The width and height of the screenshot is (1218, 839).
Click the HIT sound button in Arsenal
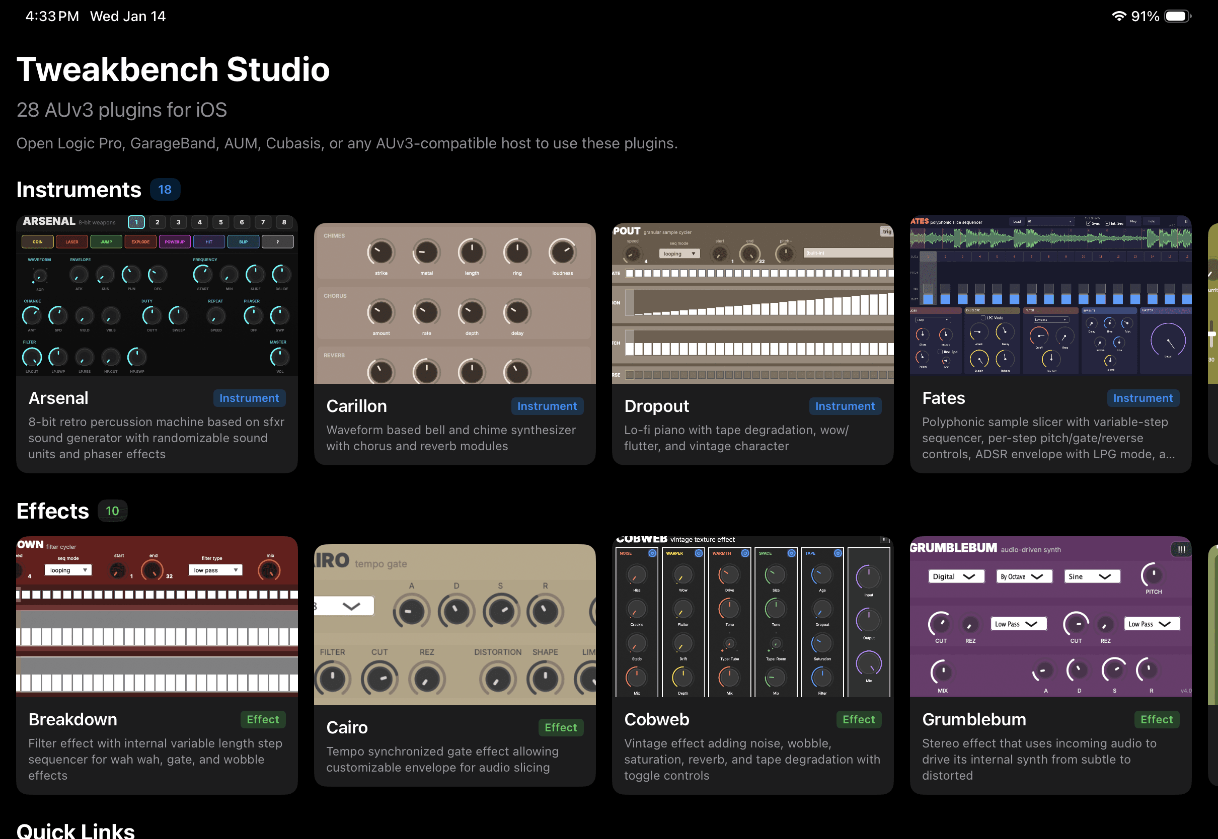tap(209, 242)
